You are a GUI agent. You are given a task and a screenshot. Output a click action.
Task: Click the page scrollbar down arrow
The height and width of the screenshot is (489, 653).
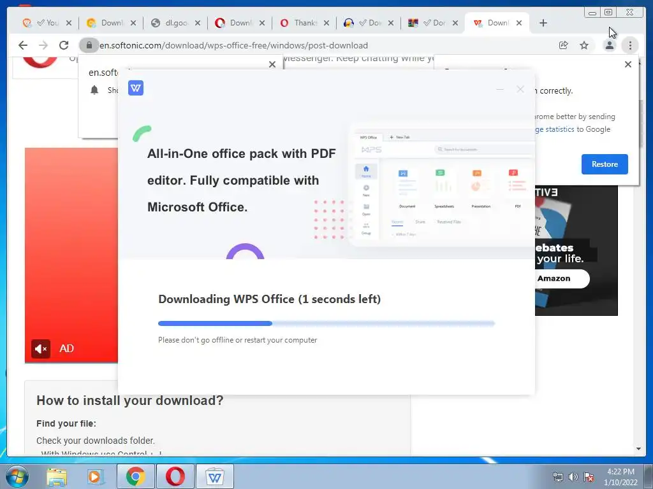[638, 448]
